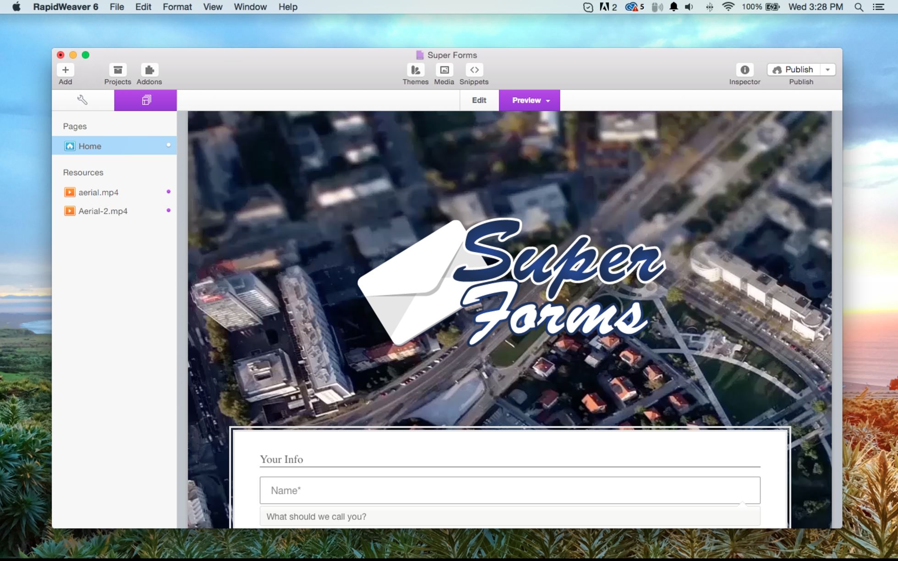The width and height of the screenshot is (898, 561).
Task: Select aerial.mp4 resource
Action: coord(115,192)
